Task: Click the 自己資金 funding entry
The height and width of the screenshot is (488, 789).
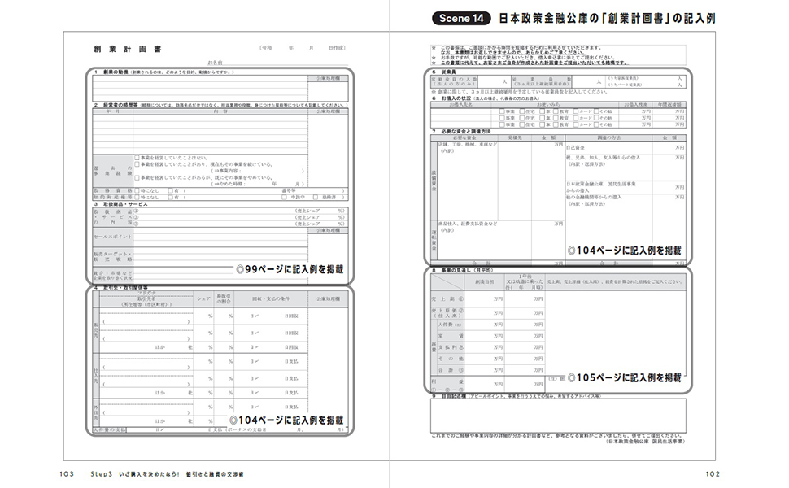Action: [575, 148]
